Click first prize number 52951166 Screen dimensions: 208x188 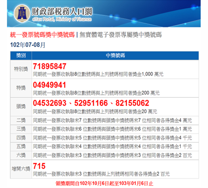91,103
